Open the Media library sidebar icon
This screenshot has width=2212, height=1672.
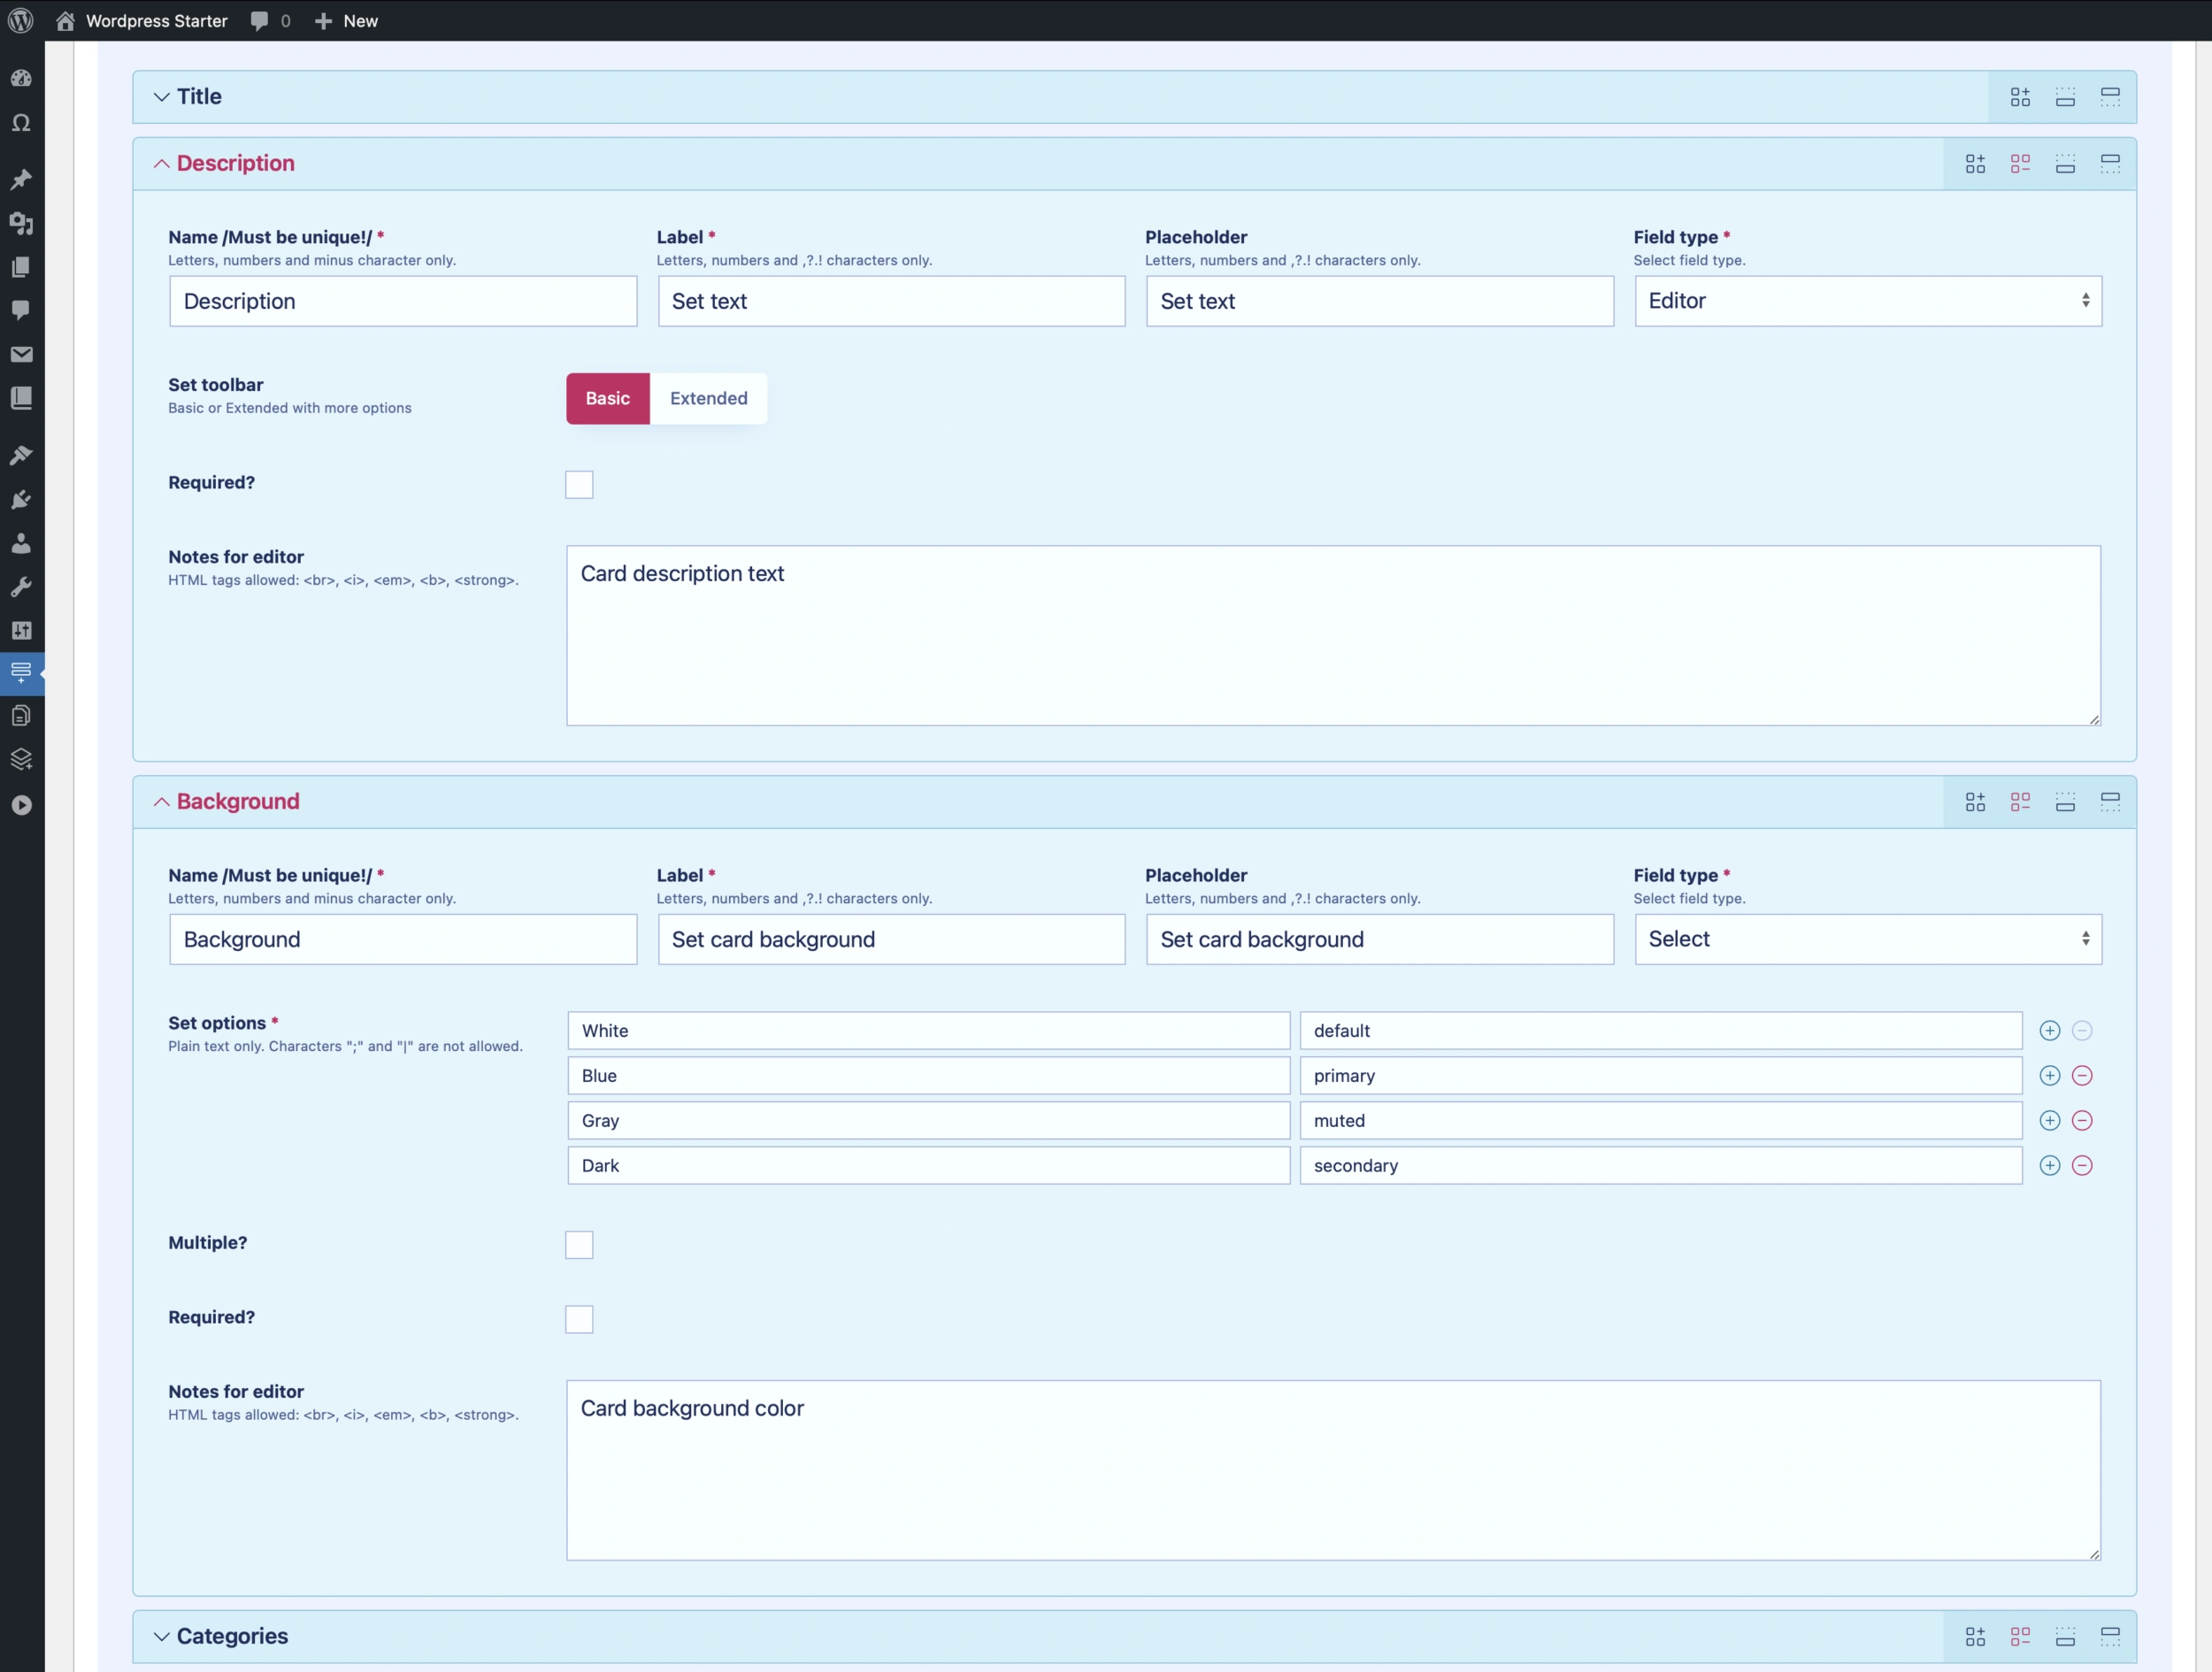click(x=21, y=223)
